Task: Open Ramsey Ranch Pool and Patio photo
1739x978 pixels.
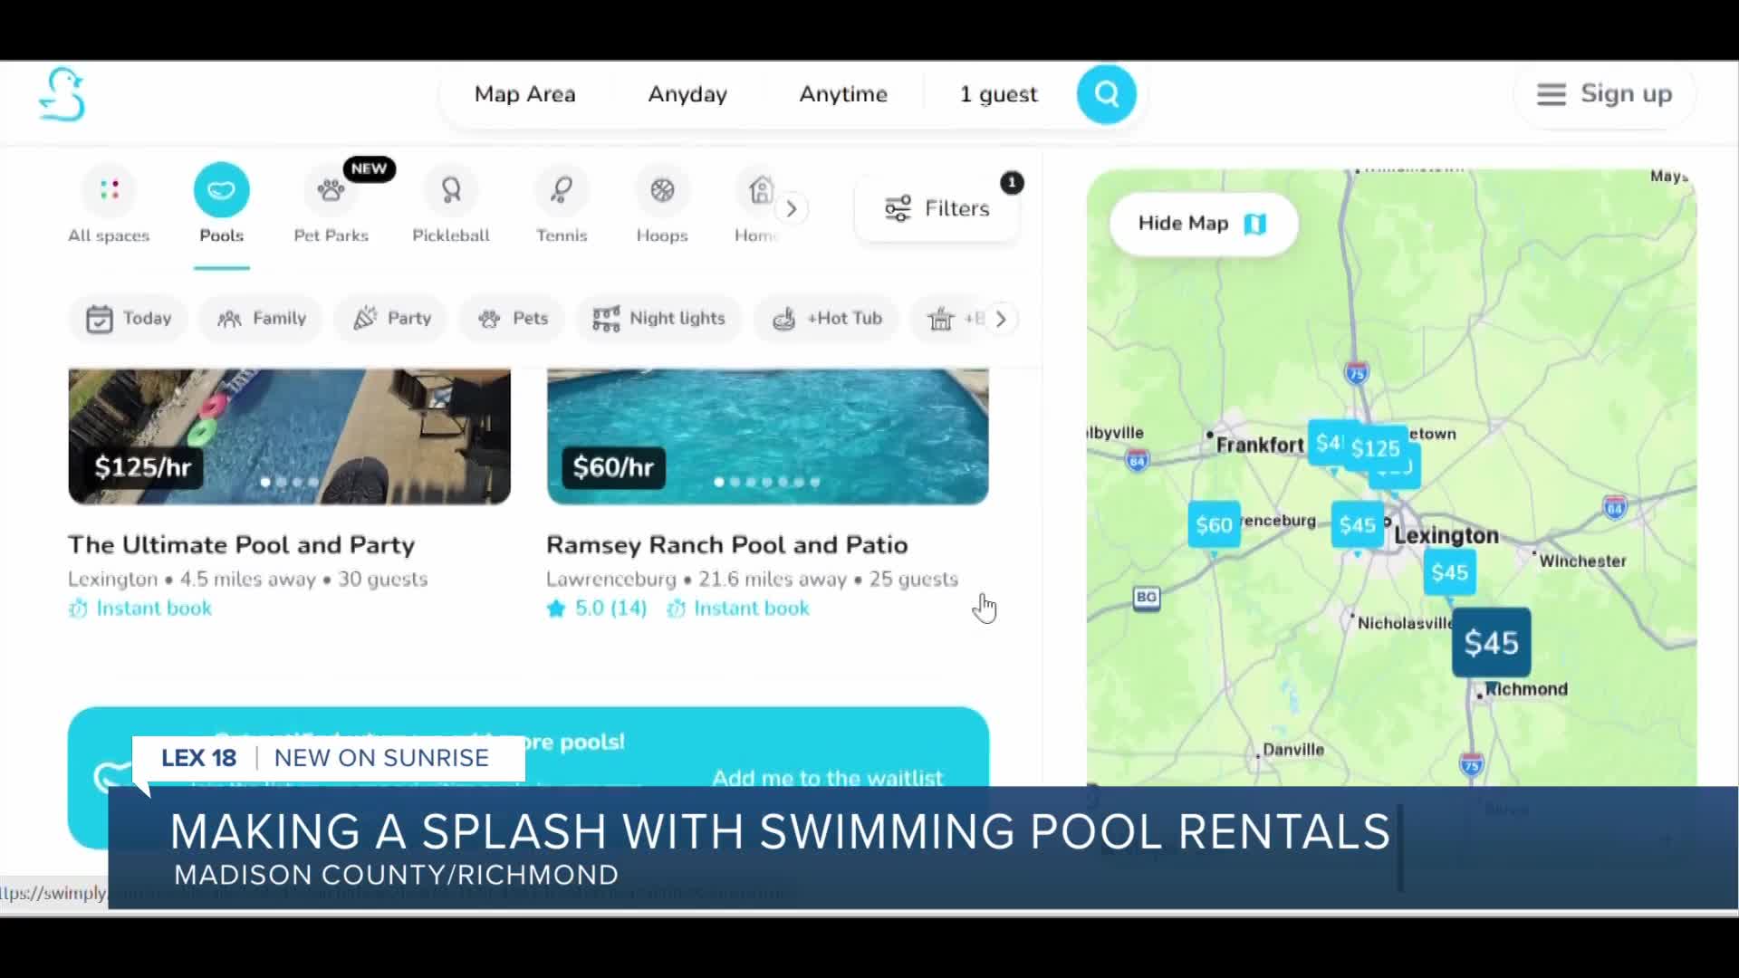Action: click(x=767, y=436)
